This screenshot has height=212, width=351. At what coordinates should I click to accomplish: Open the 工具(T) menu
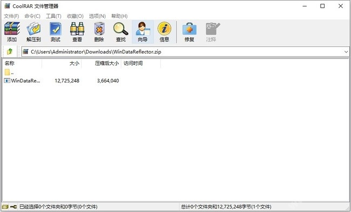(53, 16)
